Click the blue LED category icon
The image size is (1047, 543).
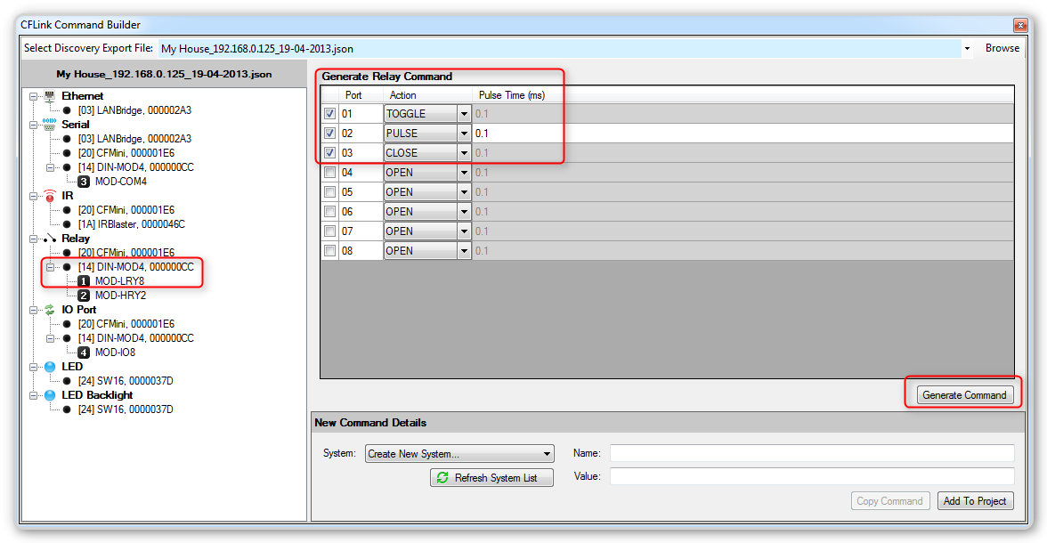pyautogui.click(x=50, y=367)
